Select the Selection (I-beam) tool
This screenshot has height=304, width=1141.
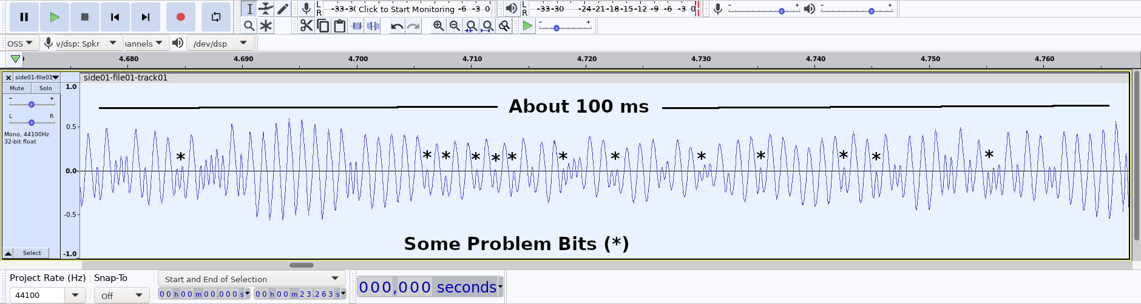(249, 8)
